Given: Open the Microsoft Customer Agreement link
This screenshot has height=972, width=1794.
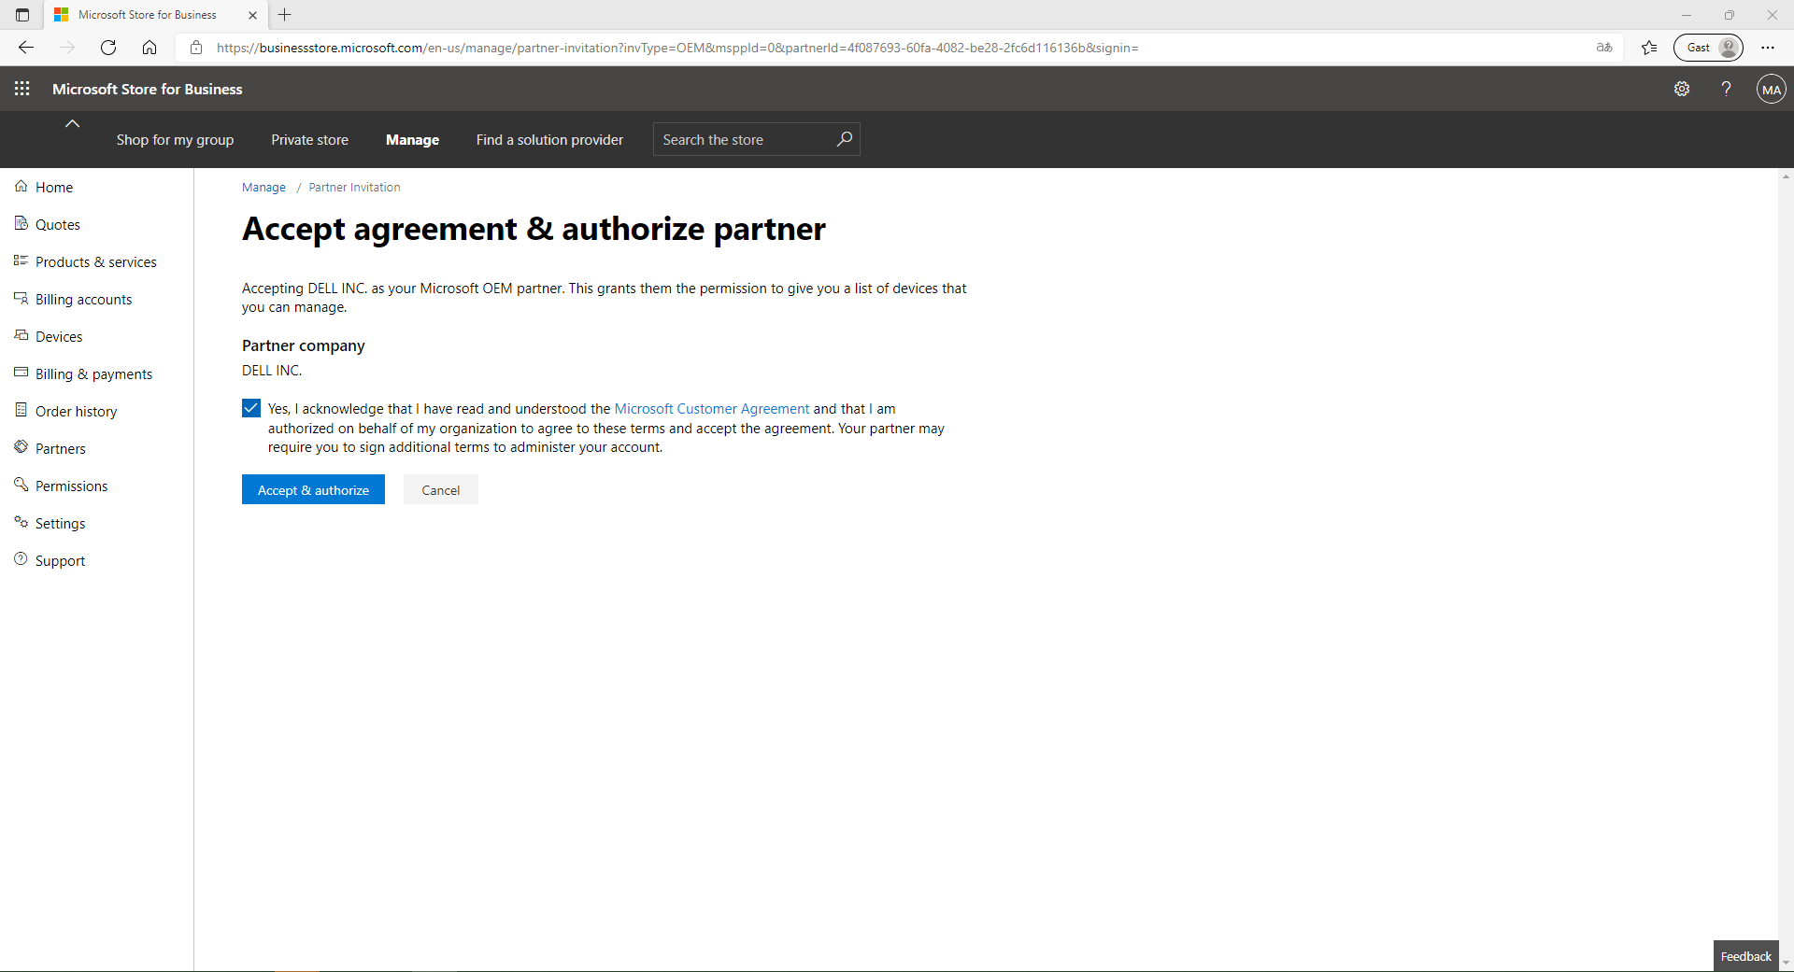Looking at the screenshot, I should click(x=712, y=409).
